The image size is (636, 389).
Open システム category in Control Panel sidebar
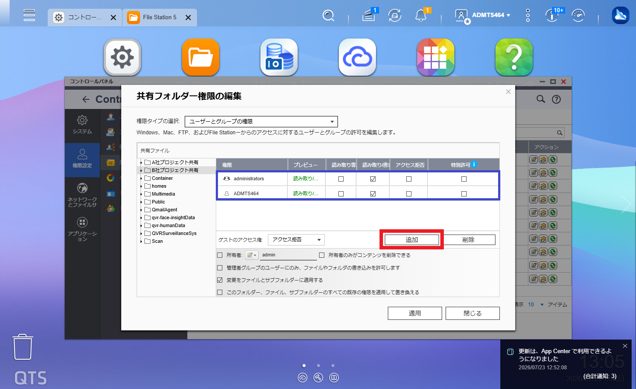tap(82, 125)
